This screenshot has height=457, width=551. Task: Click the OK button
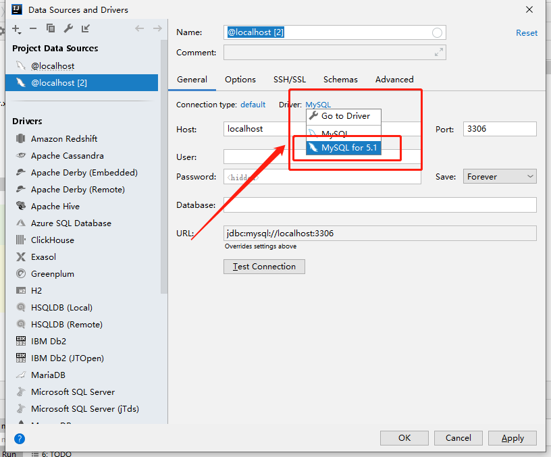click(404, 438)
